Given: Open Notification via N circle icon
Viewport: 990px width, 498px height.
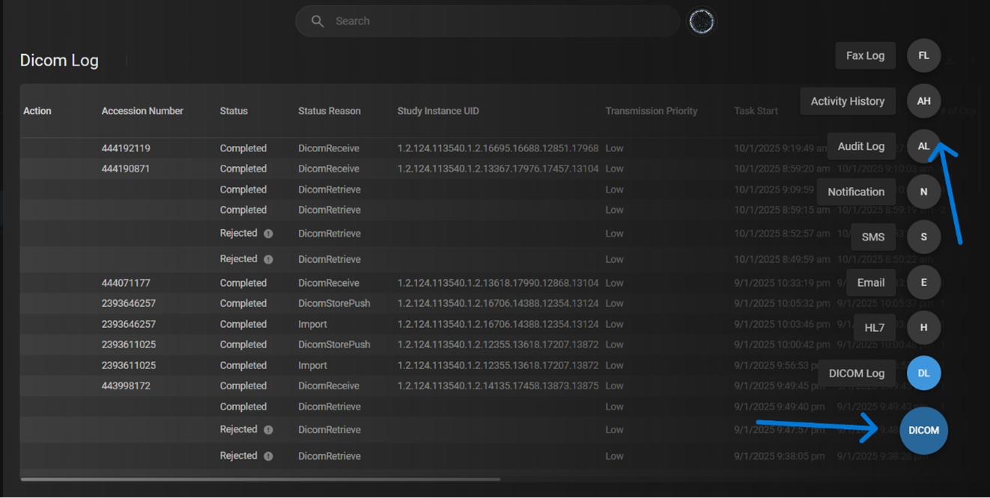Looking at the screenshot, I should click(x=923, y=192).
